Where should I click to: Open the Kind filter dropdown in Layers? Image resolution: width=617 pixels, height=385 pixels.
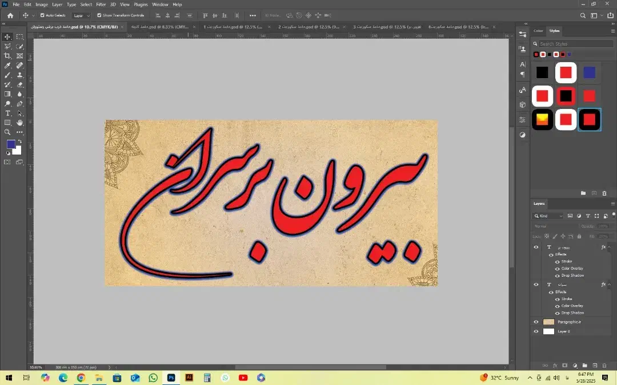[x=548, y=216]
